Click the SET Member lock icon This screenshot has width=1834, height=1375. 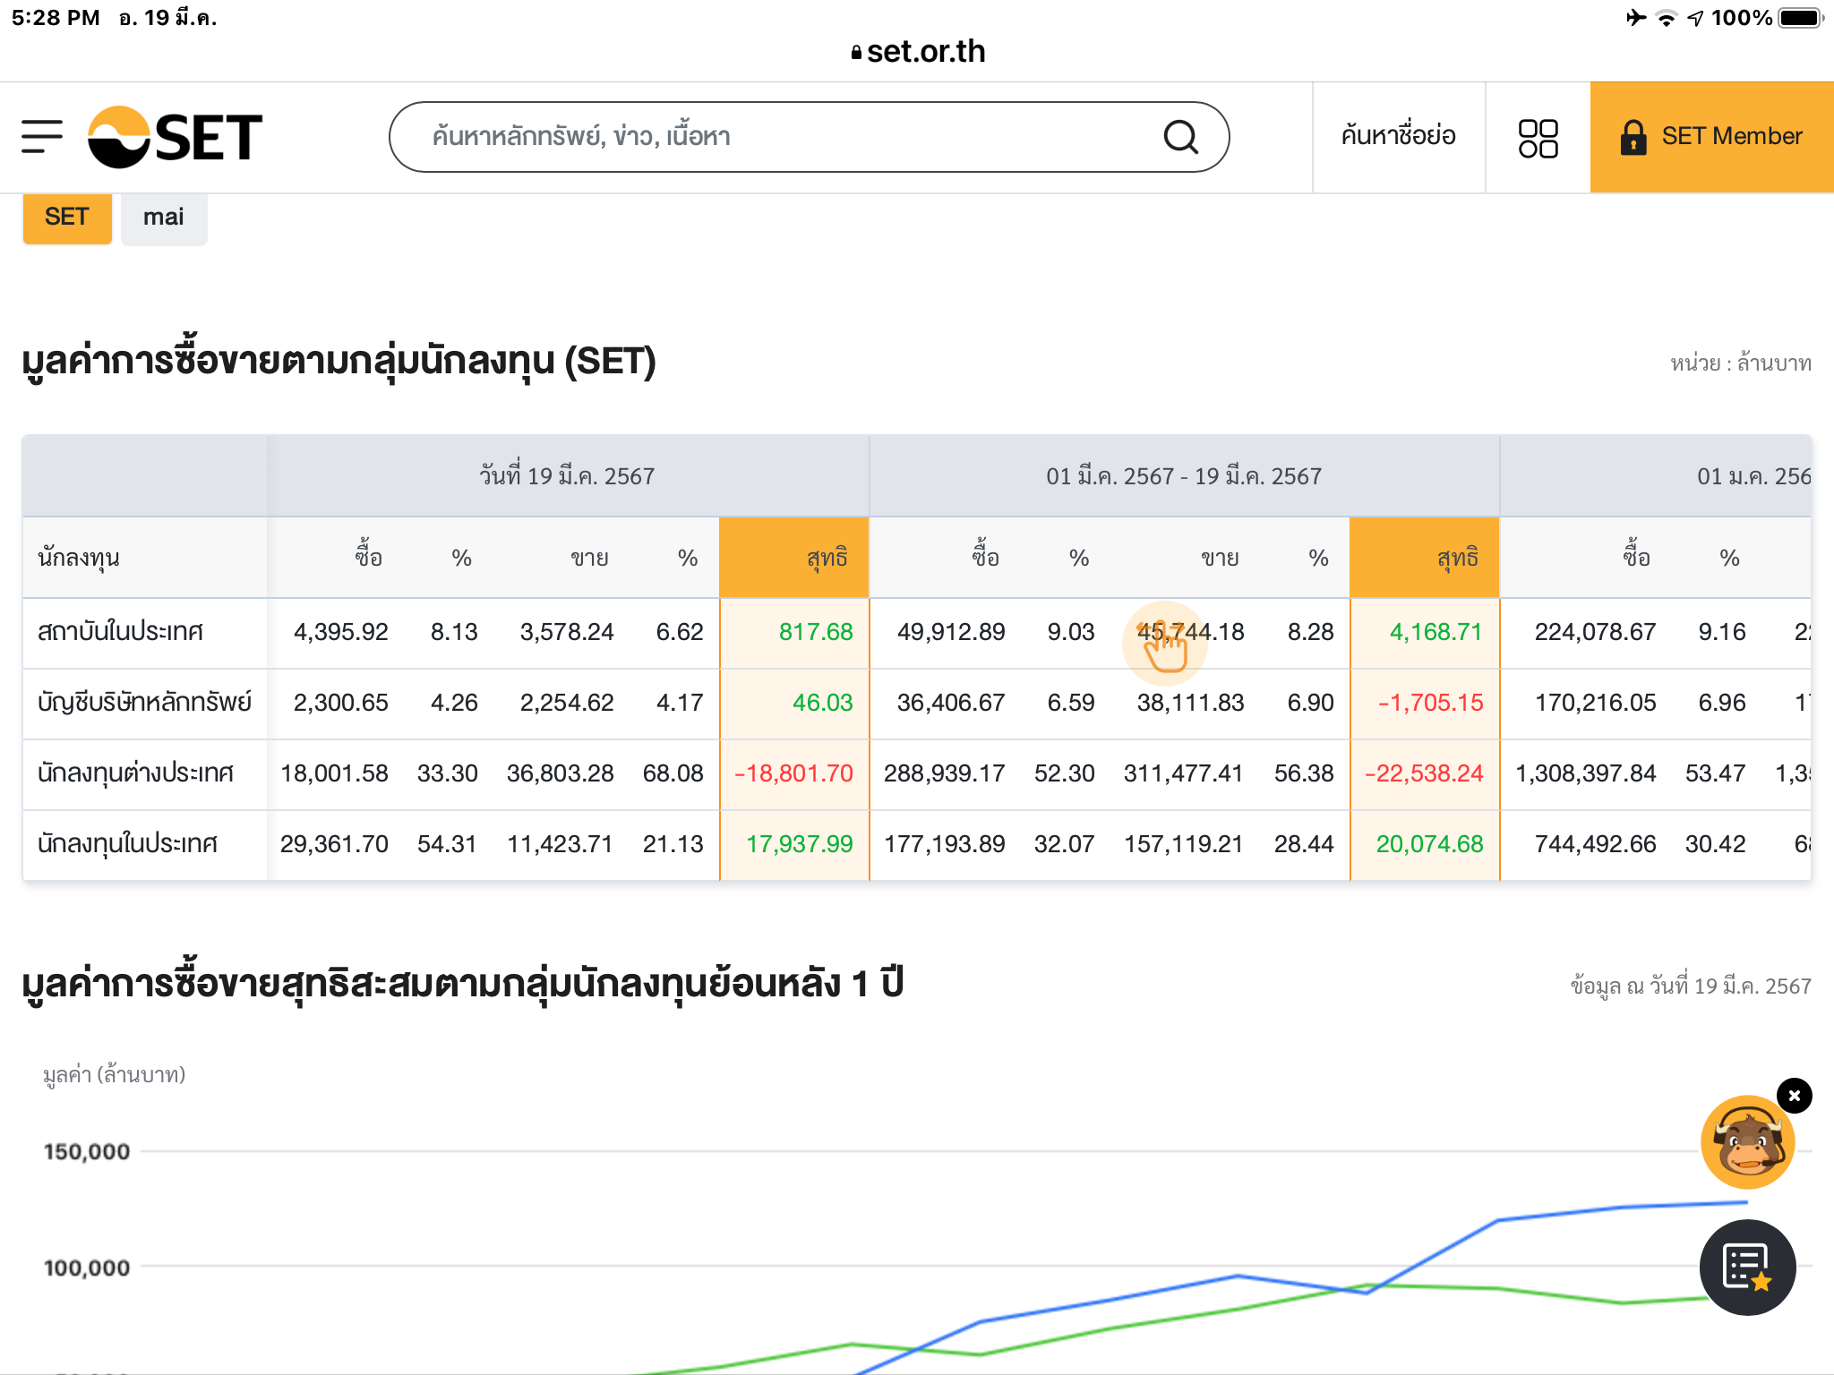1633,137
